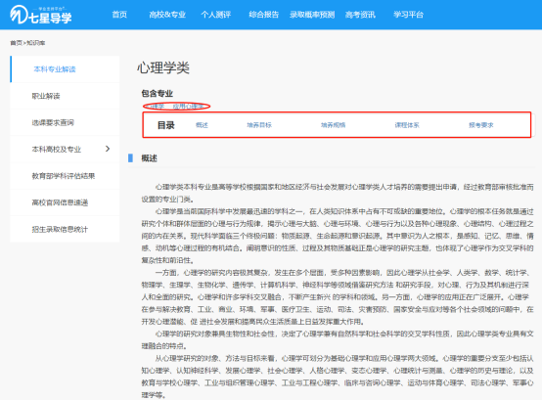Go to 高校&专业 in top navigation
542x401 pixels.
(x=167, y=15)
